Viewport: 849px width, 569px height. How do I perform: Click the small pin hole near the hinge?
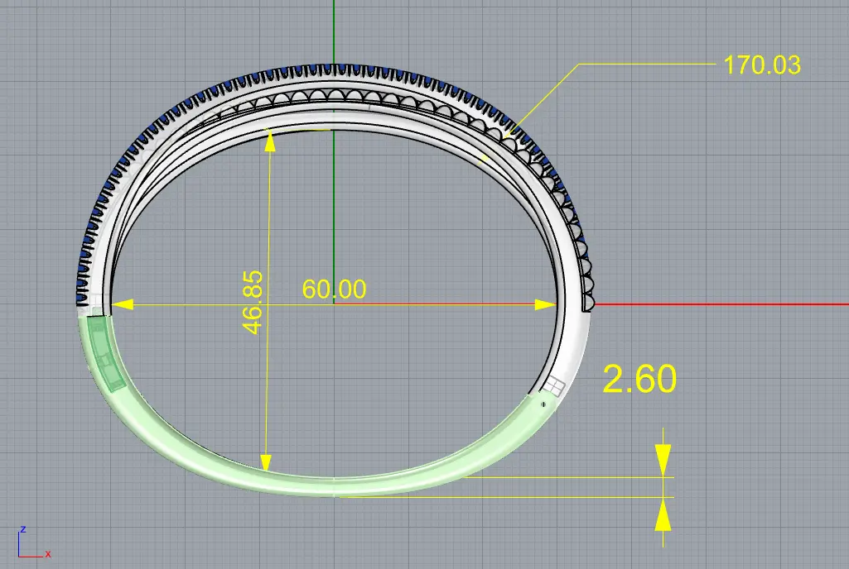point(543,404)
